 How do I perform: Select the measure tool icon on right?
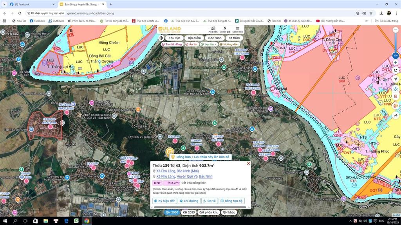396,88
